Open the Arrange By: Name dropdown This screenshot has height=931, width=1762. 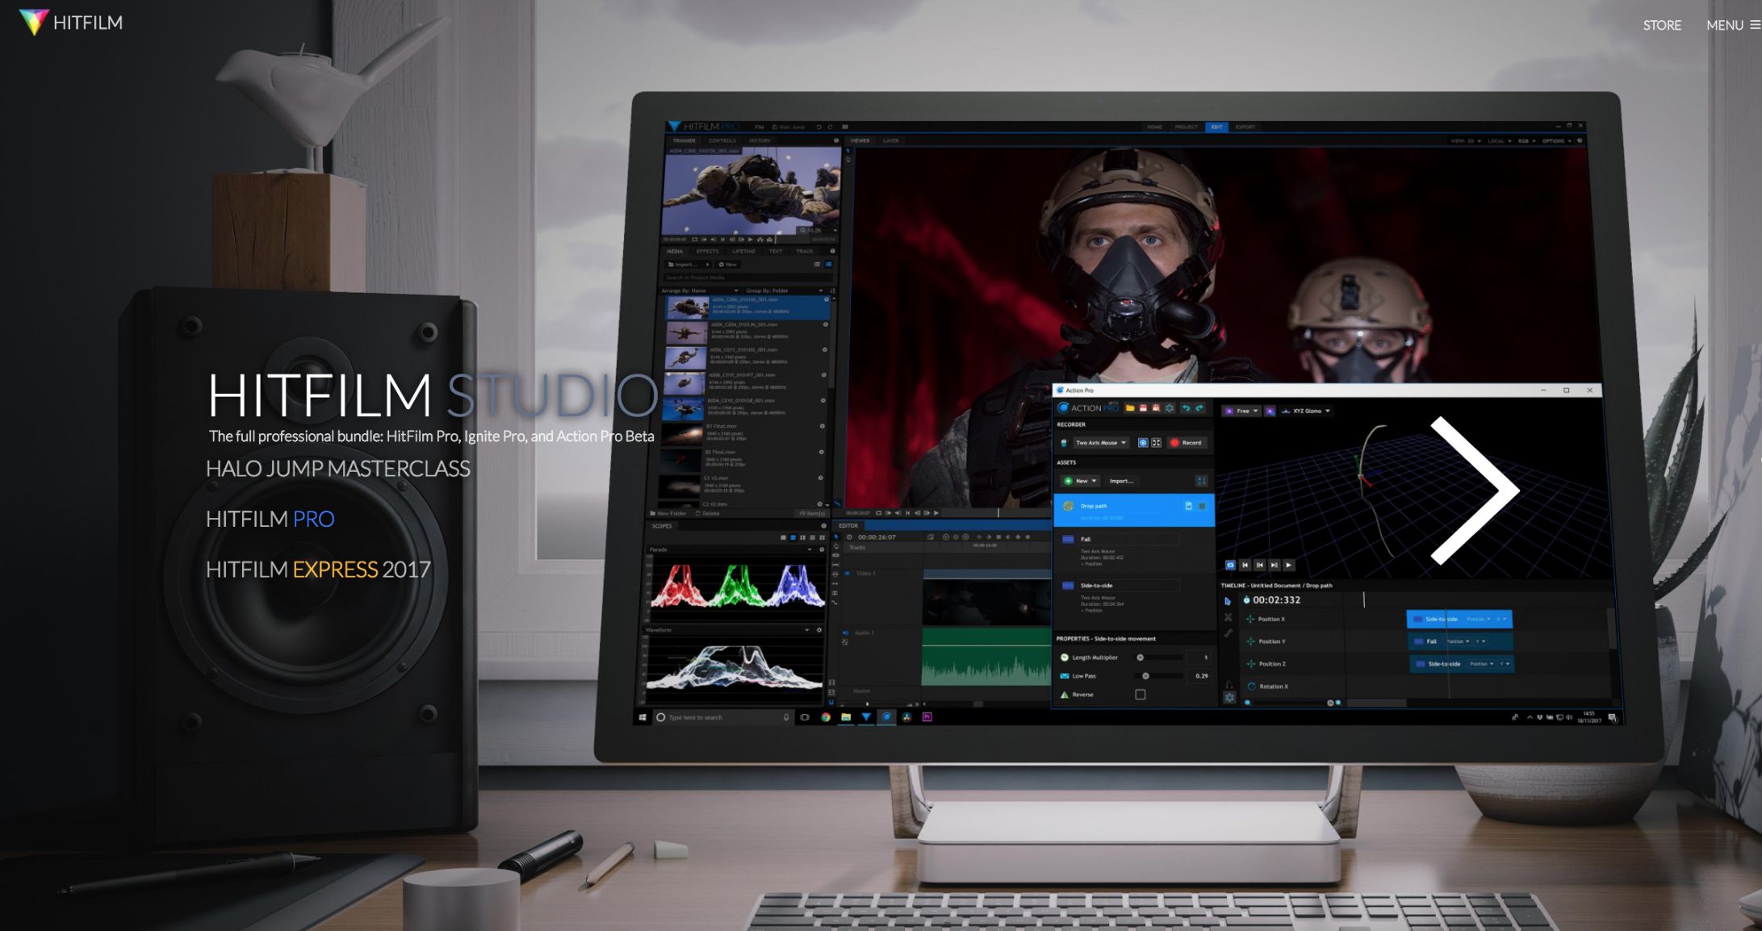point(700,290)
